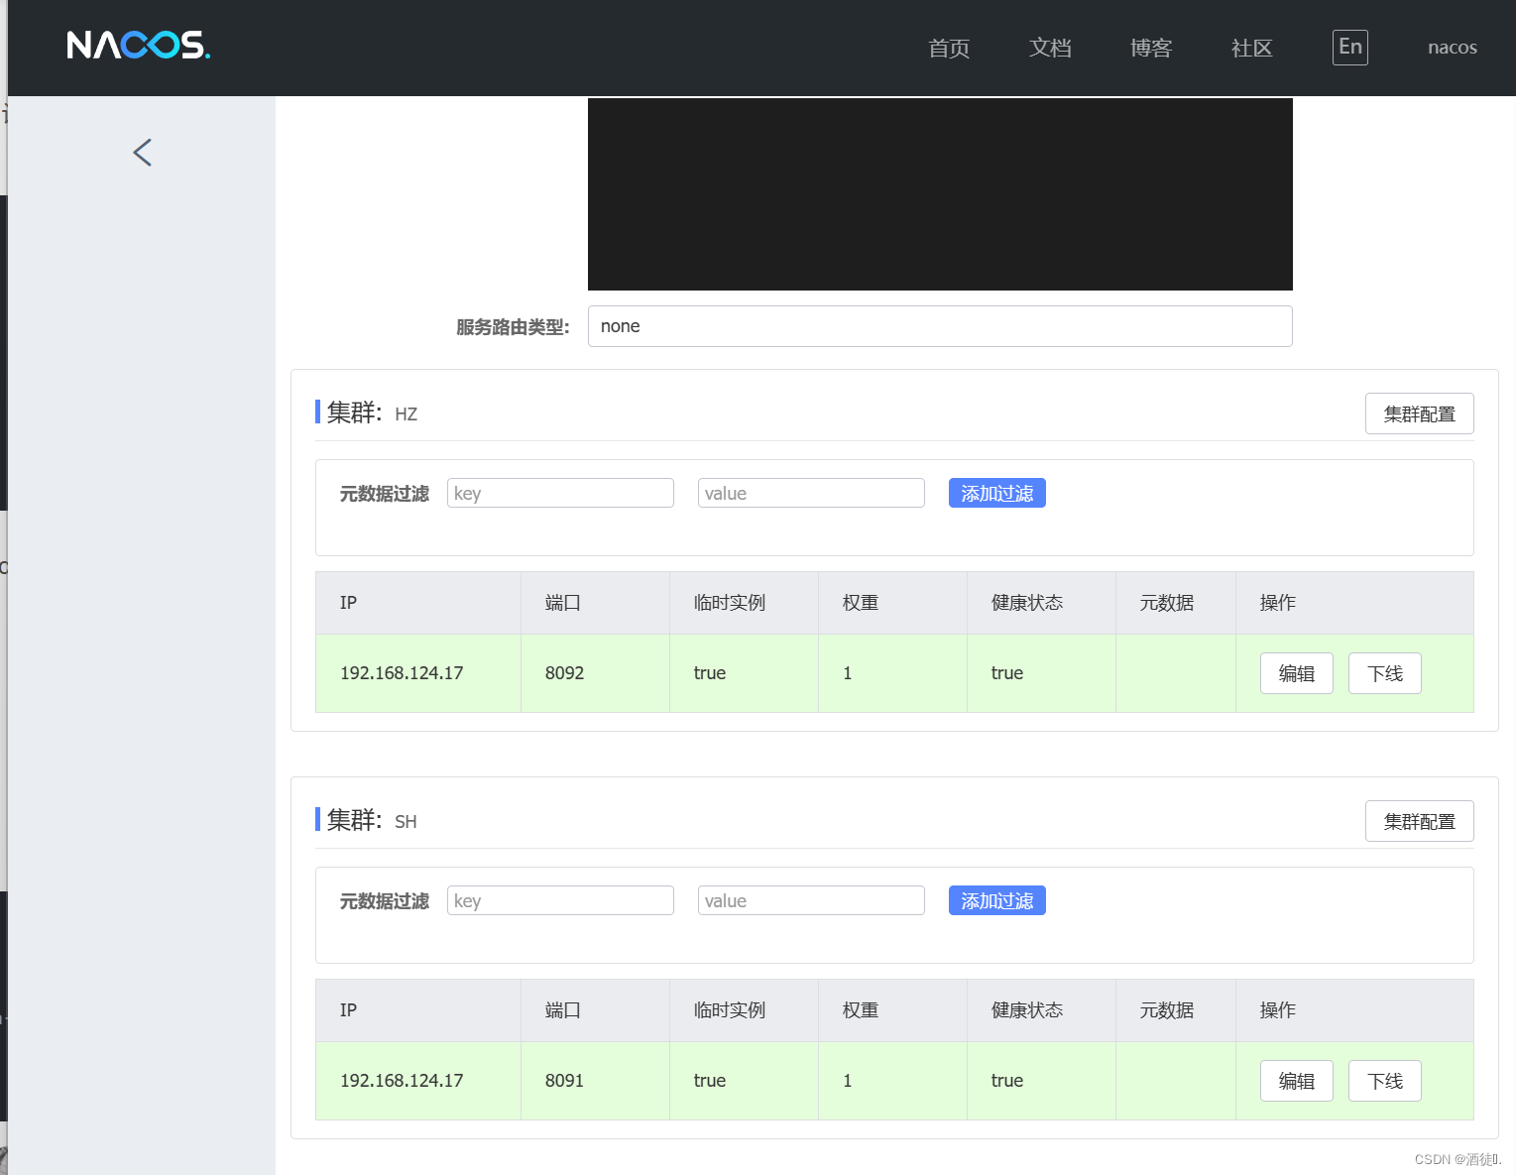Viewport: 1516px width, 1175px height.
Task: Open 集群配置 for the SH cluster
Action: click(1420, 821)
